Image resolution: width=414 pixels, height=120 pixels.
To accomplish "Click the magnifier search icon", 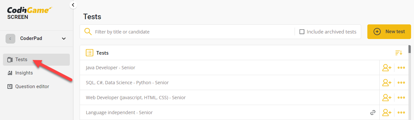I will click(x=88, y=32).
